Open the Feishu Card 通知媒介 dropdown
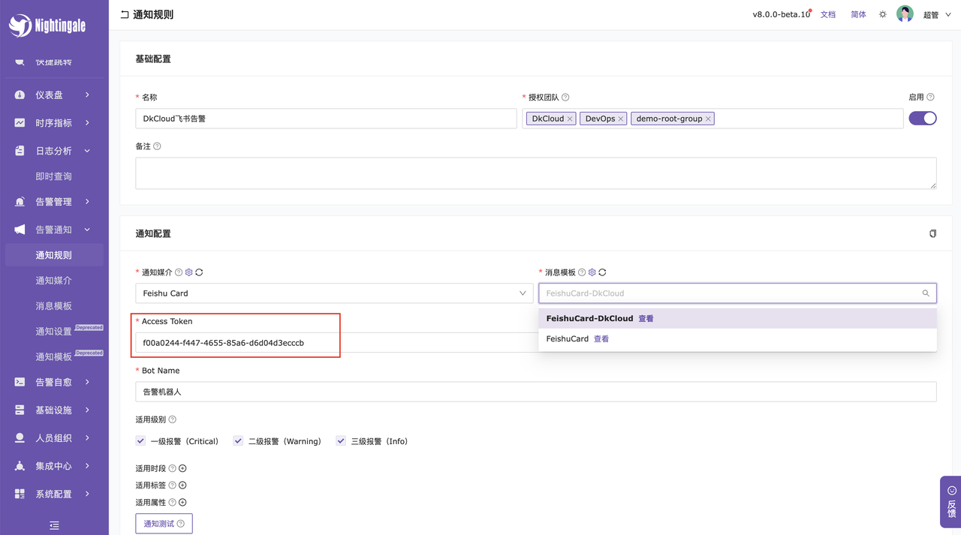 click(x=334, y=293)
